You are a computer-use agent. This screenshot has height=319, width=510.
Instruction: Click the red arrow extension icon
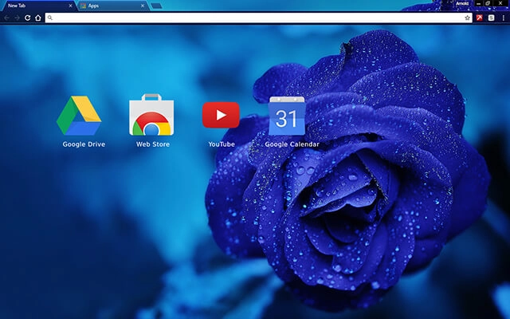480,18
